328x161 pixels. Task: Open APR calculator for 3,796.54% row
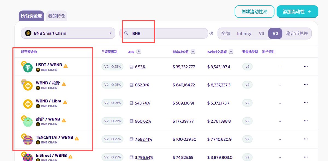click(131, 157)
